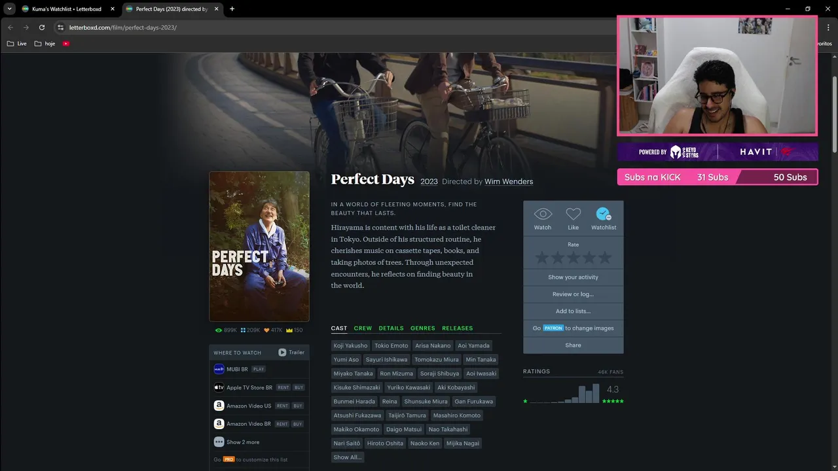
Task: Choose Add to lists
Action: point(574,311)
